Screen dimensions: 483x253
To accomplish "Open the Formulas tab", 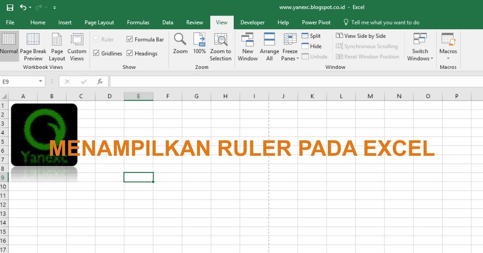I will (138, 22).
